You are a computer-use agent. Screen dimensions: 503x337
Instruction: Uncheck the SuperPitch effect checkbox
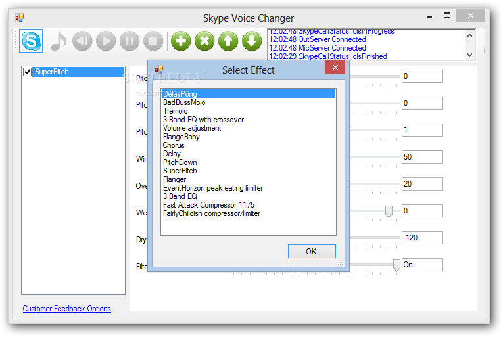[27, 72]
